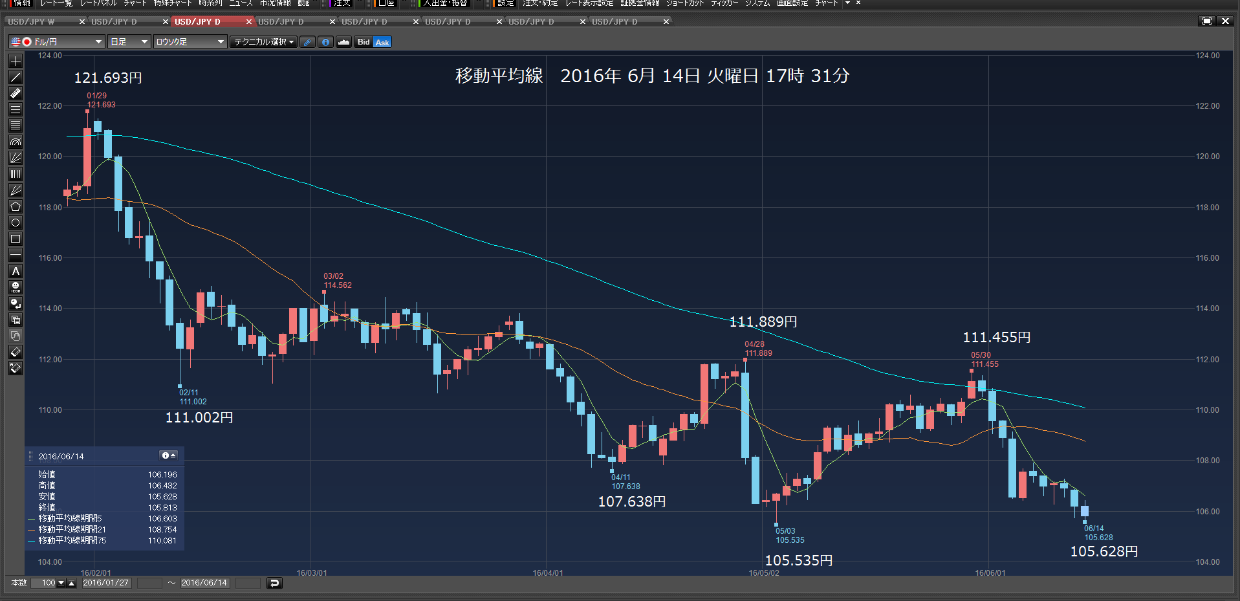Select the Fibonacci fan tool
The height and width of the screenshot is (601, 1240).
click(x=16, y=158)
